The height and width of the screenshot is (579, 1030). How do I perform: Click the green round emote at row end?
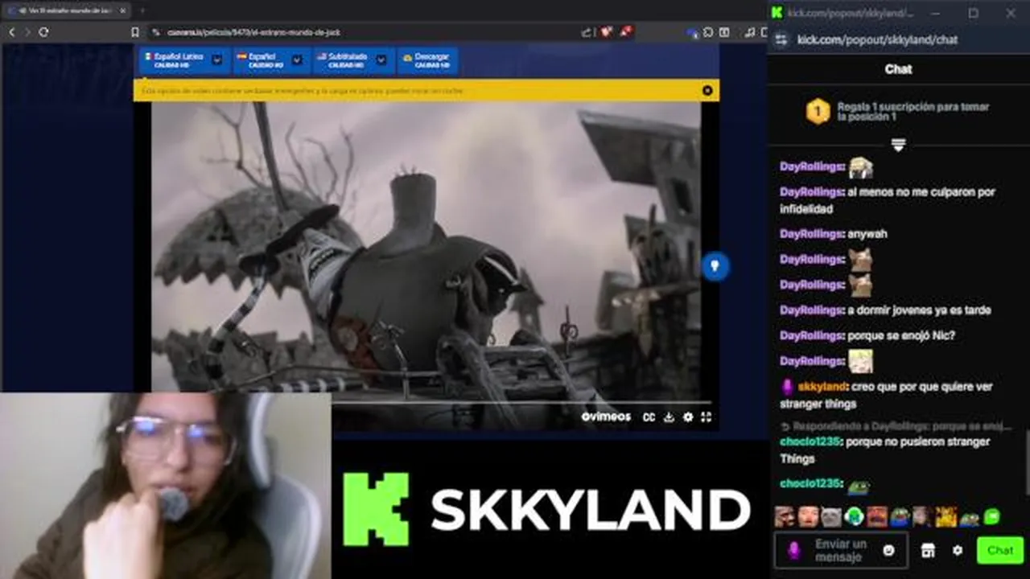[x=992, y=516]
